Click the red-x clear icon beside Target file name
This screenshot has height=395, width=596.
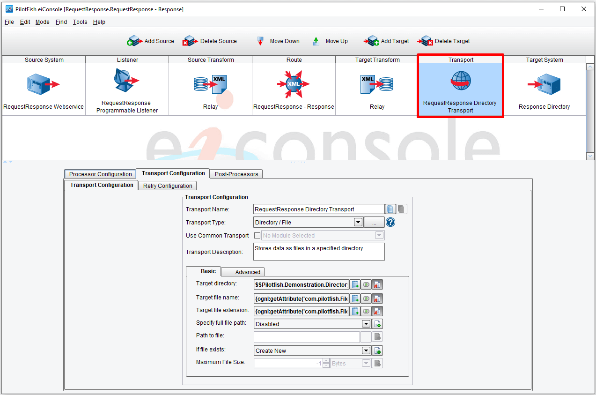click(x=377, y=298)
